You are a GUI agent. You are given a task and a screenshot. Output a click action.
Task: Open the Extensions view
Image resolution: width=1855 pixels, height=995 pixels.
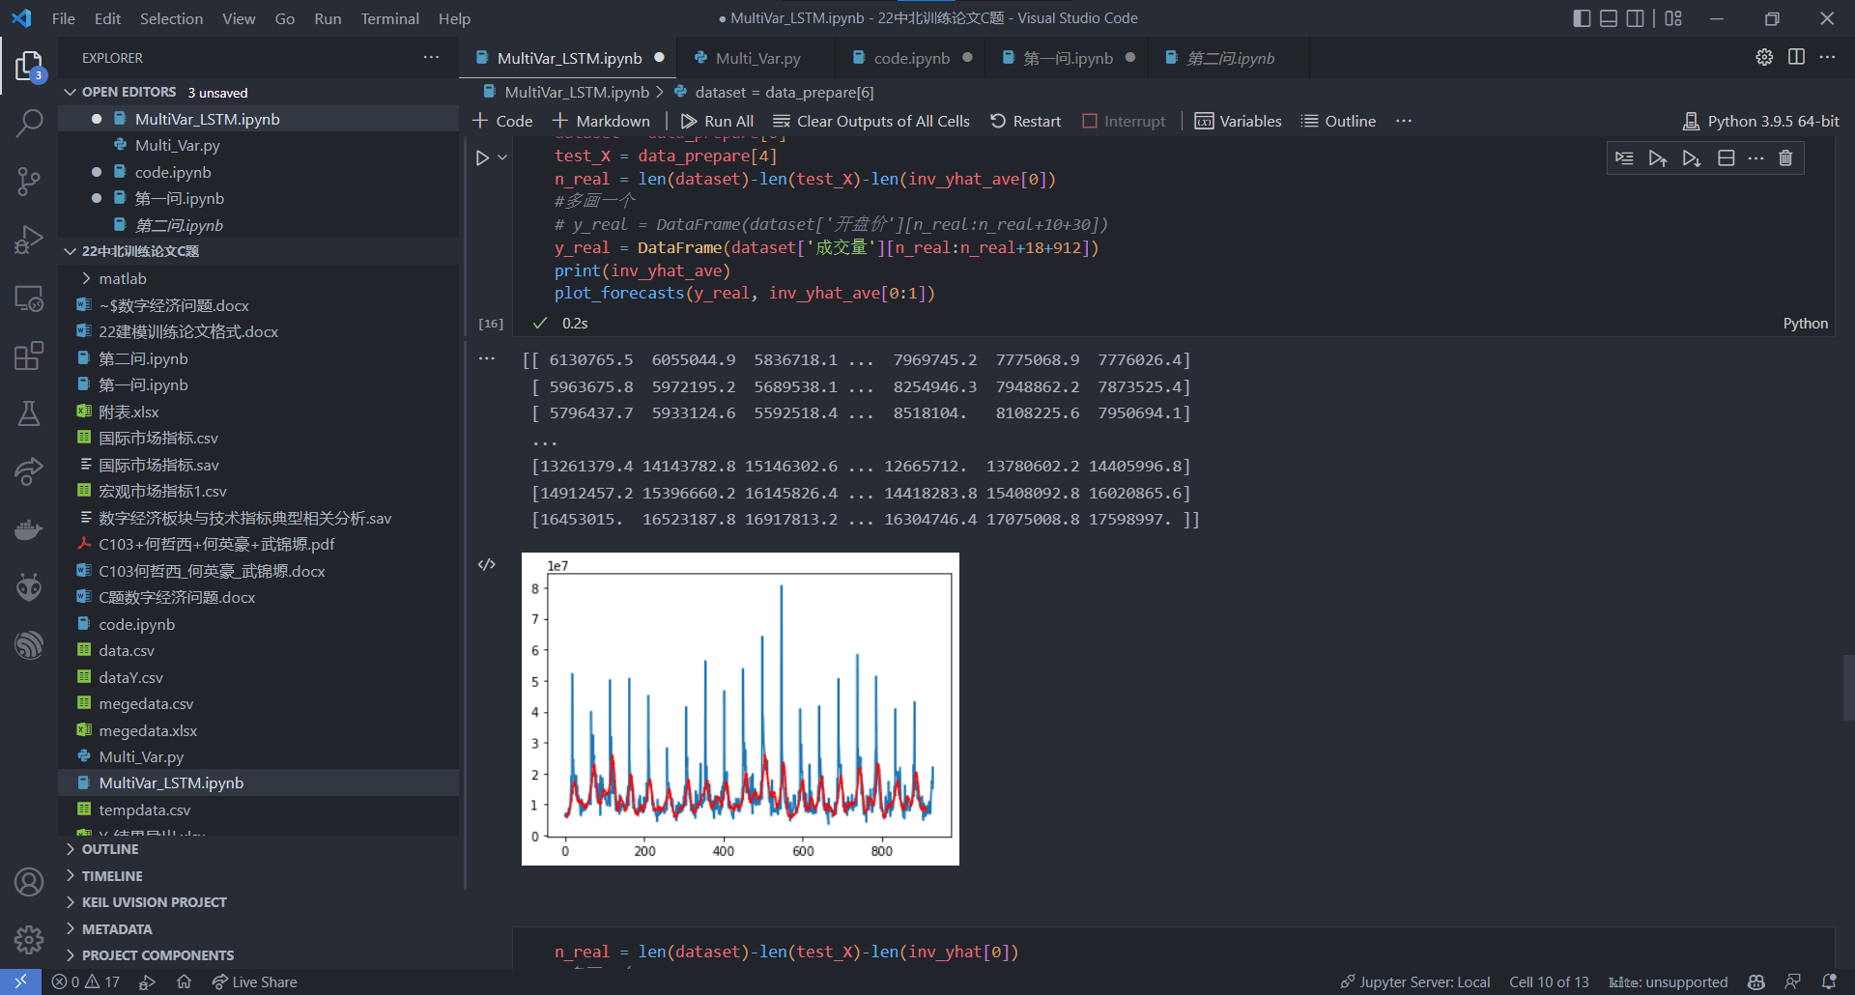(x=29, y=355)
